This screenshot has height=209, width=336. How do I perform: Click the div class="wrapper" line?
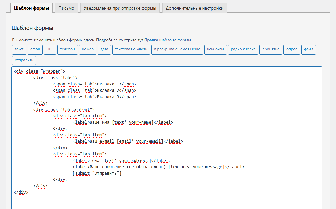click(x=40, y=71)
